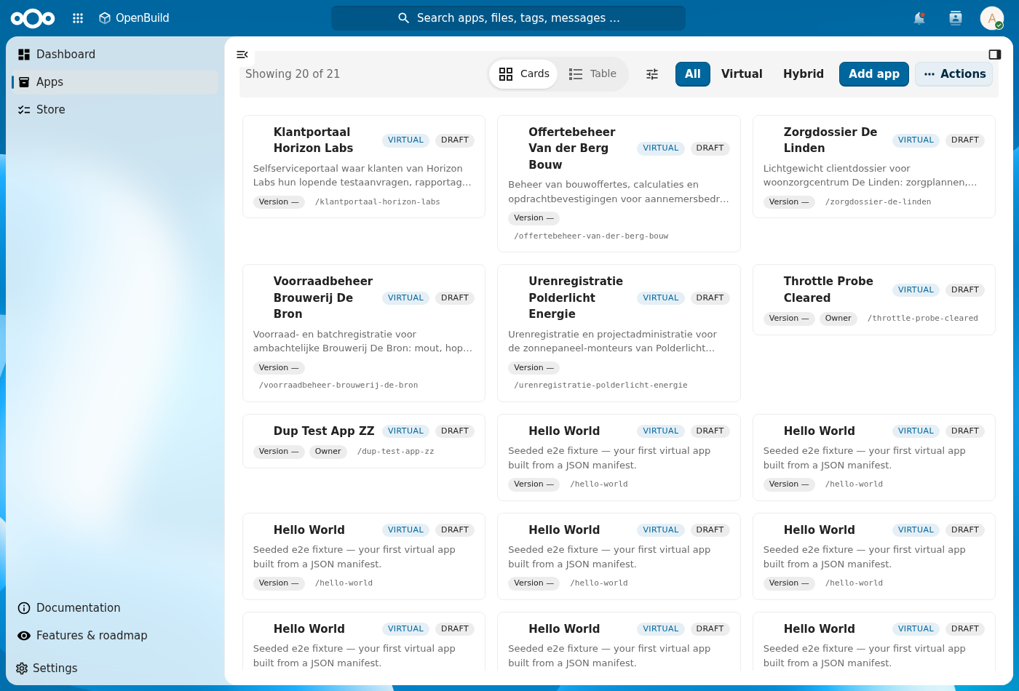Filter apps by Virtual type
Screen dimensions: 1019x691
742,74
